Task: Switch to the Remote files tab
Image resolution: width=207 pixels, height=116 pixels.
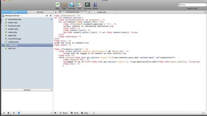Action: click(x=40, y=12)
